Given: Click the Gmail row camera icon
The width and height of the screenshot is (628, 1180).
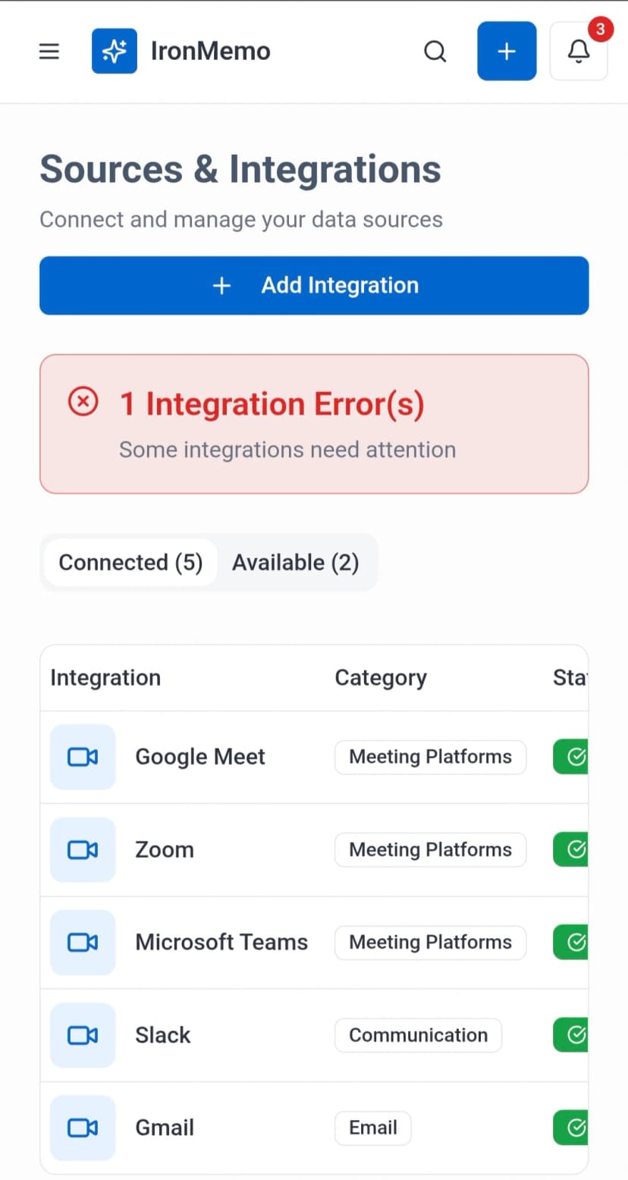Looking at the screenshot, I should (x=83, y=1128).
